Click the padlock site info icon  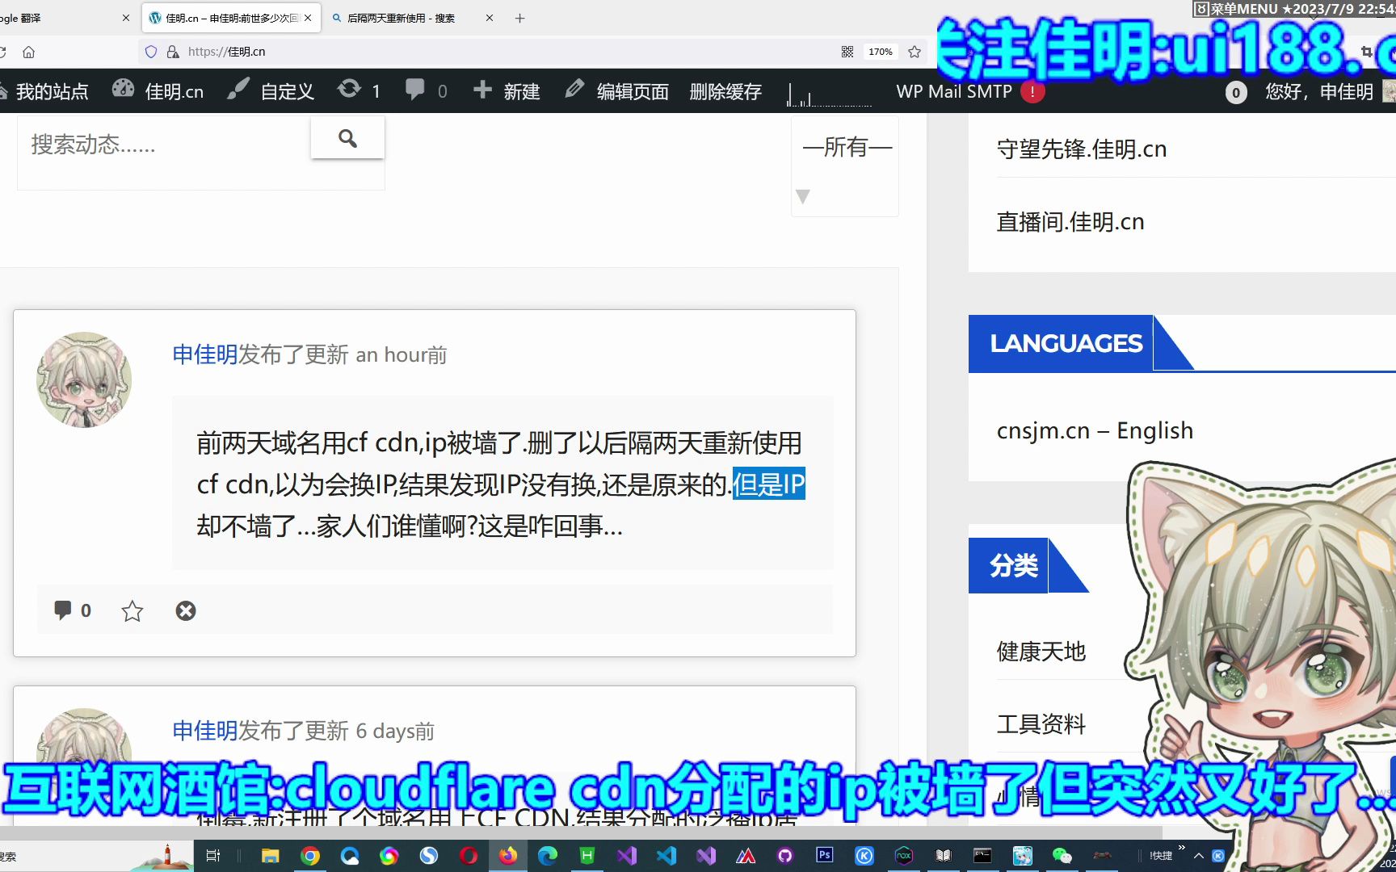click(x=172, y=52)
